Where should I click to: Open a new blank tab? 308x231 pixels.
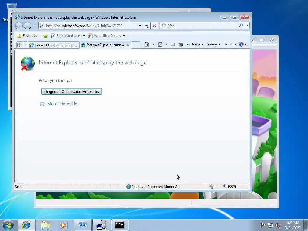(136, 45)
